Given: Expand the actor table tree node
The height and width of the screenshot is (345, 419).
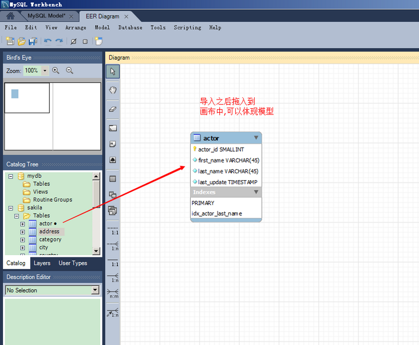Looking at the screenshot, I should tap(22, 224).
